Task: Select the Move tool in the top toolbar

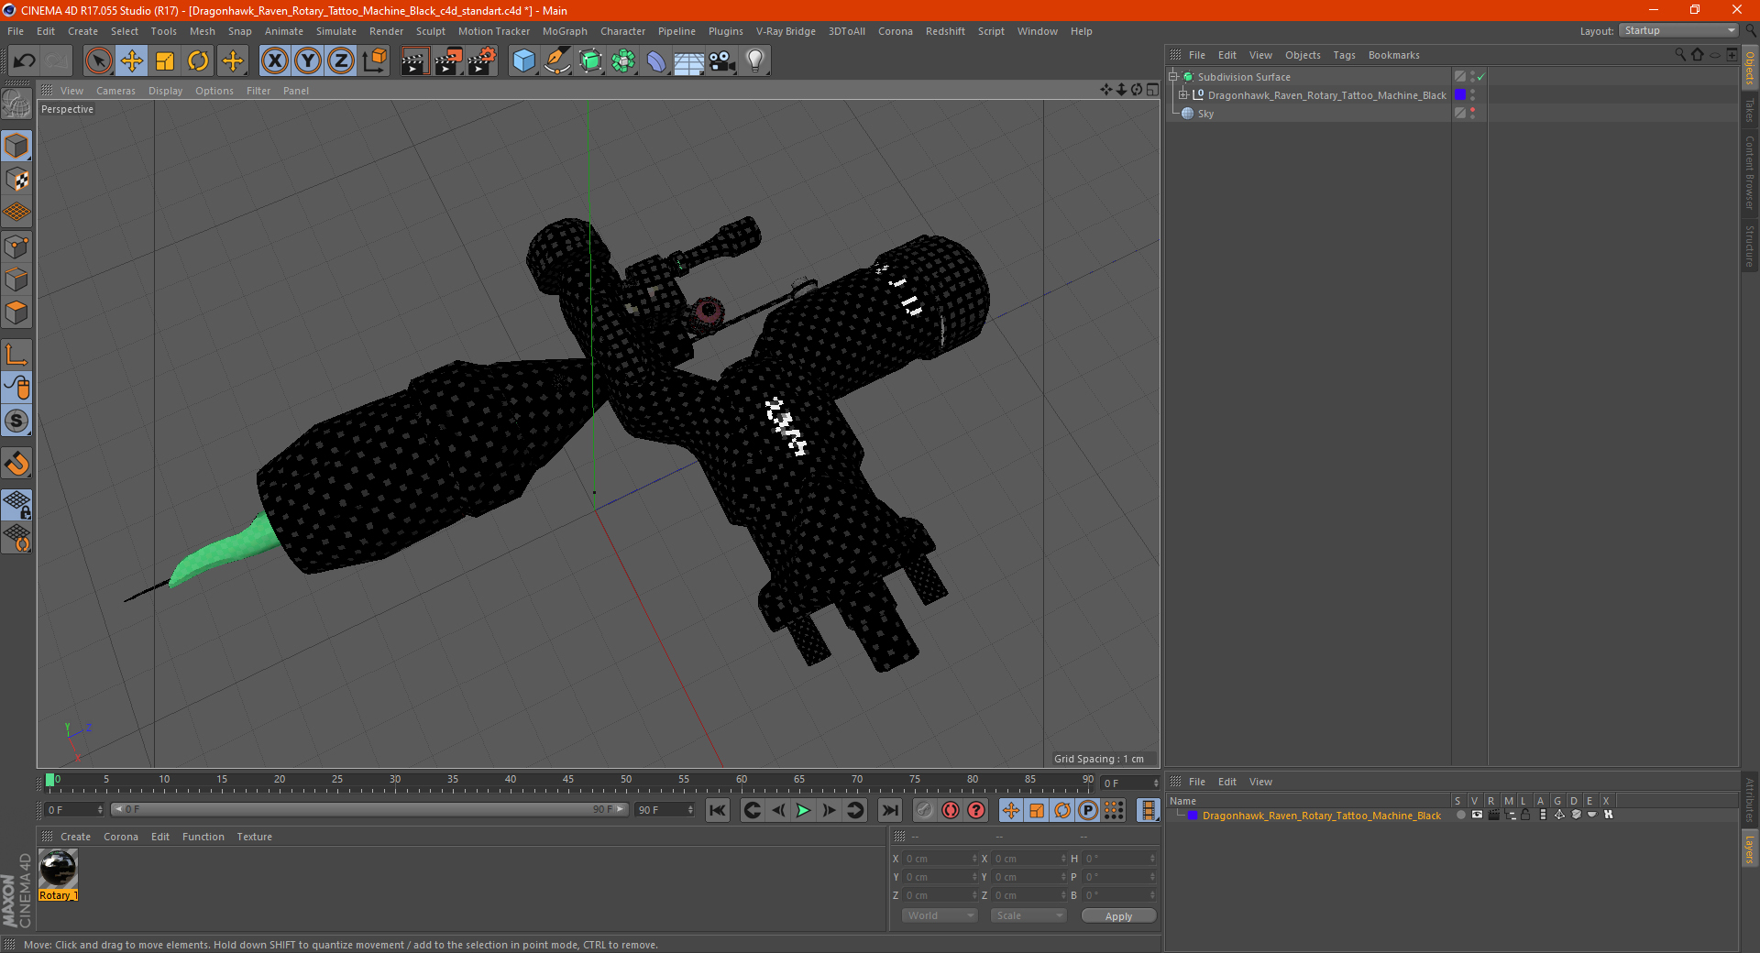Action: pos(132,61)
